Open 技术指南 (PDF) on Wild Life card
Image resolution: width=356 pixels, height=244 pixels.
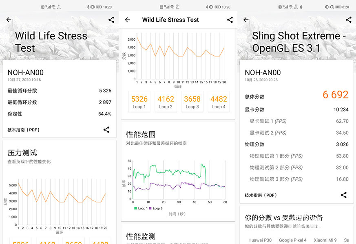(x=23, y=130)
